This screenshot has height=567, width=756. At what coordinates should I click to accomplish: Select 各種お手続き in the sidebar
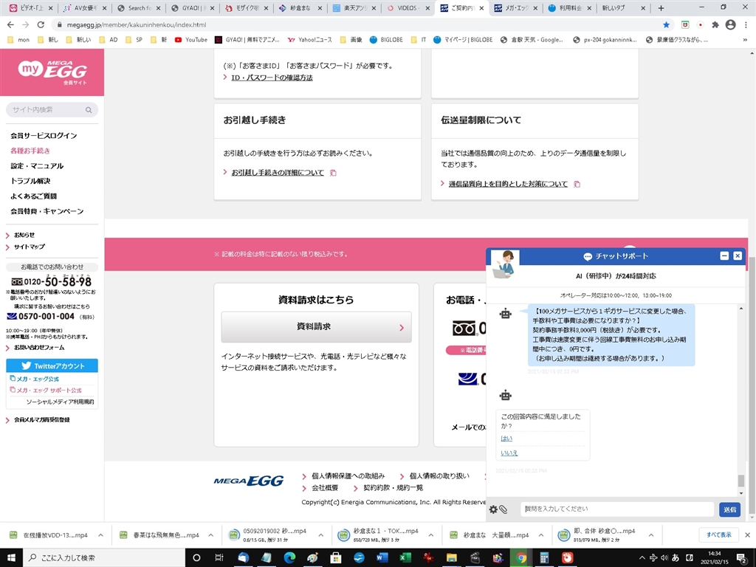pos(30,151)
